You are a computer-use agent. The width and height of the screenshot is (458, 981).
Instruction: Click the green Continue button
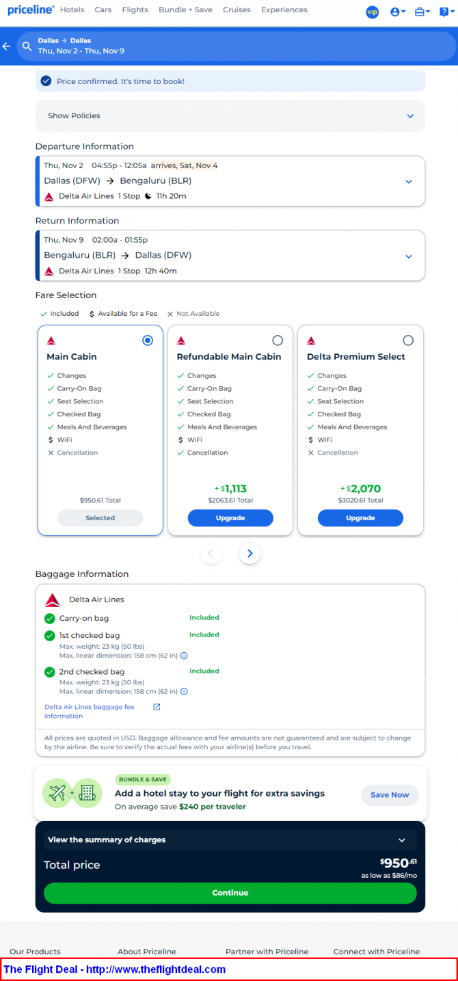230,893
